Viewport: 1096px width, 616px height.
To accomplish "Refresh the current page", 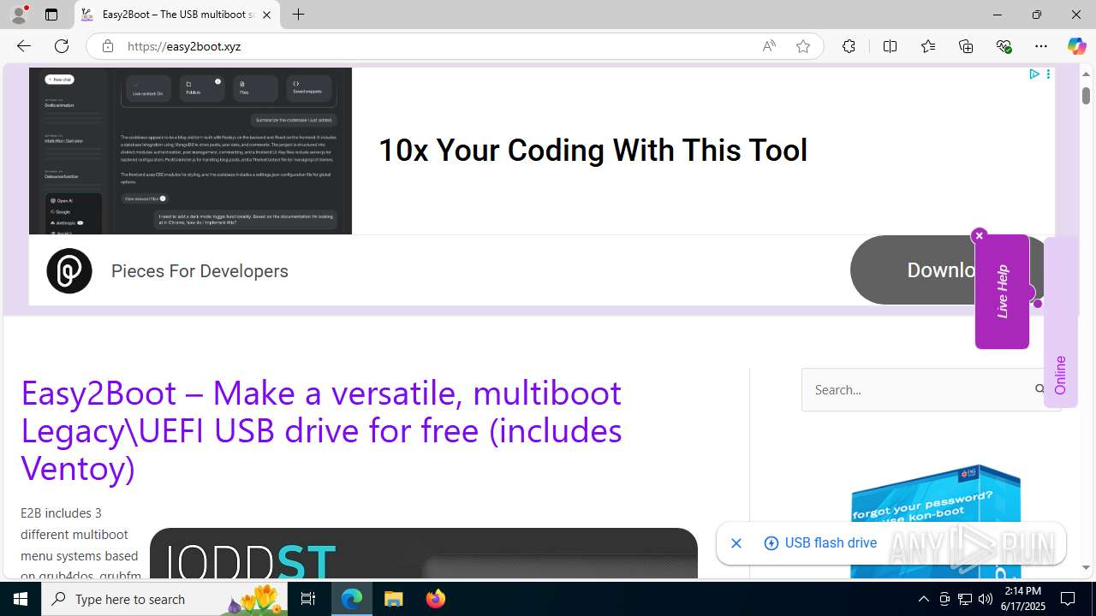I will click(x=62, y=46).
